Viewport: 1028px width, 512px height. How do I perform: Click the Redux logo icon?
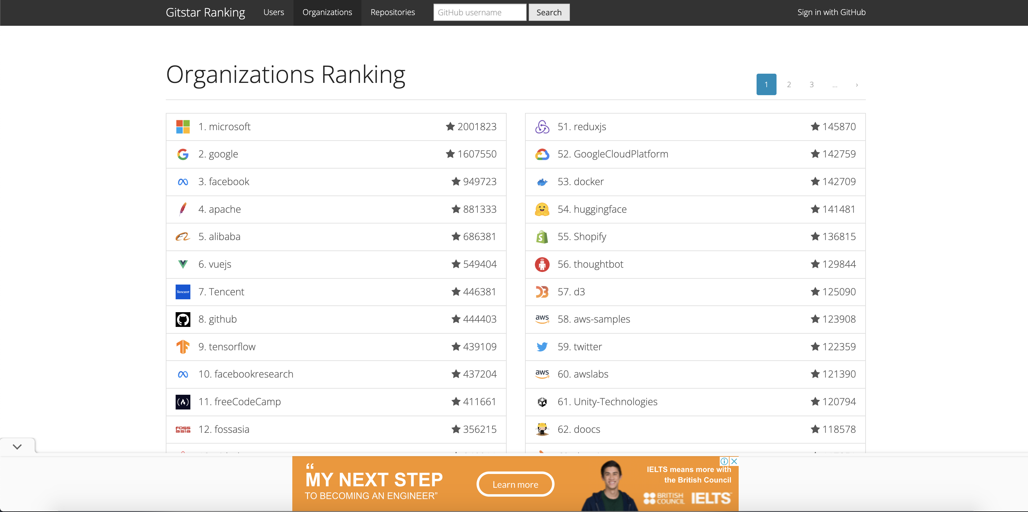[x=542, y=127]
